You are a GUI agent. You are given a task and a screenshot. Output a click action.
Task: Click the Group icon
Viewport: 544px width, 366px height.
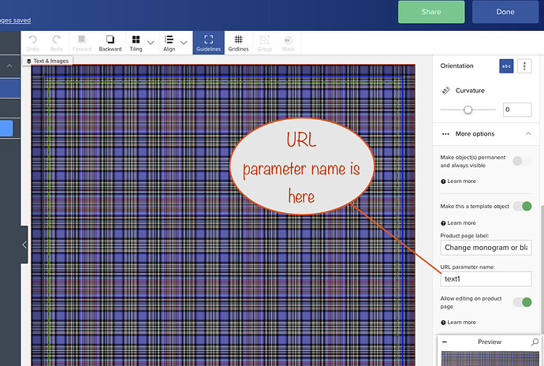click(265, 43)
